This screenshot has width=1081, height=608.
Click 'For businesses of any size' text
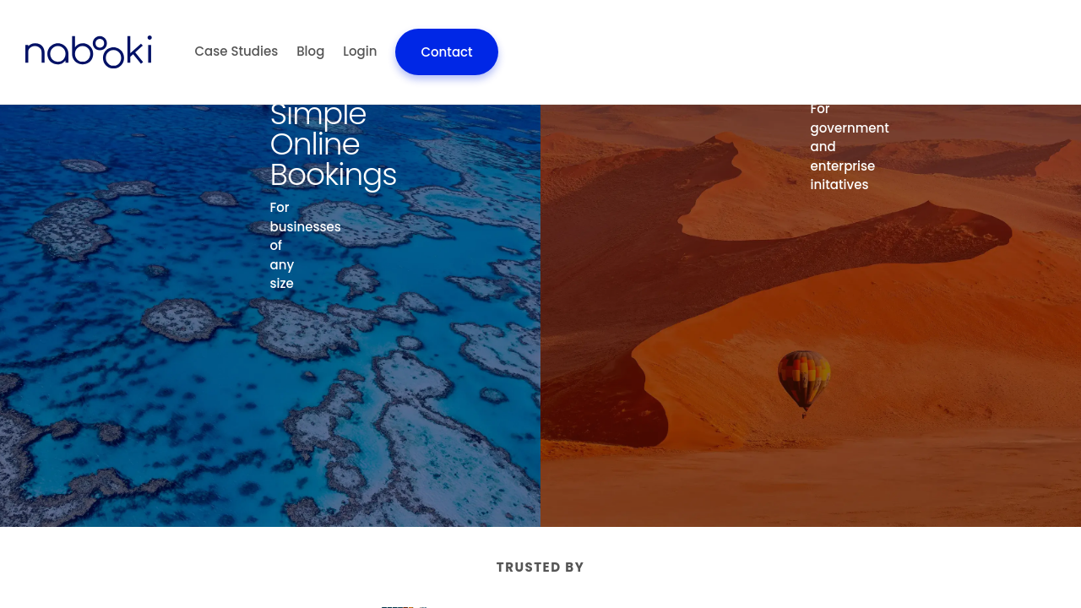tap(305, 246)
